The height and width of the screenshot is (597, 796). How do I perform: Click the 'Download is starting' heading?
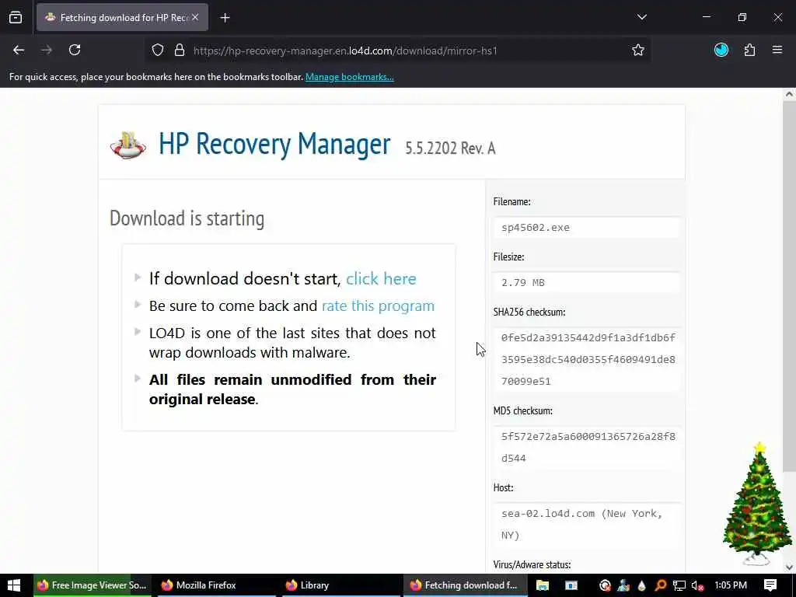[x=187, y=218]
